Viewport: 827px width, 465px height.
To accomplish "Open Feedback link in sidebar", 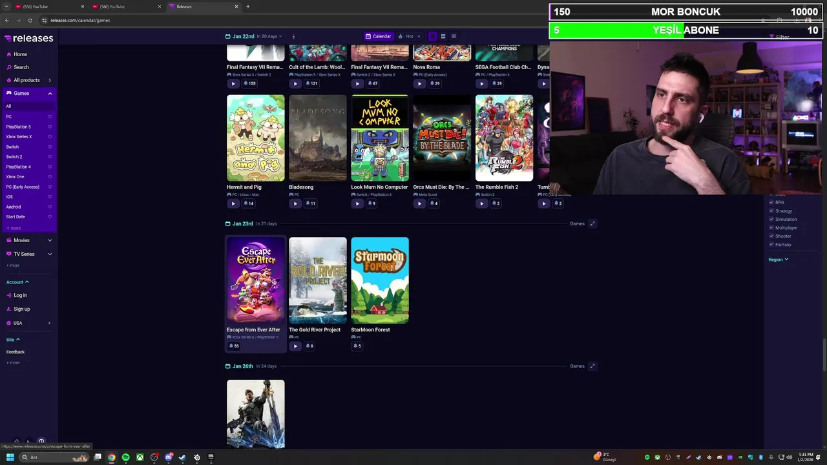I will click(x=16, y=352).
